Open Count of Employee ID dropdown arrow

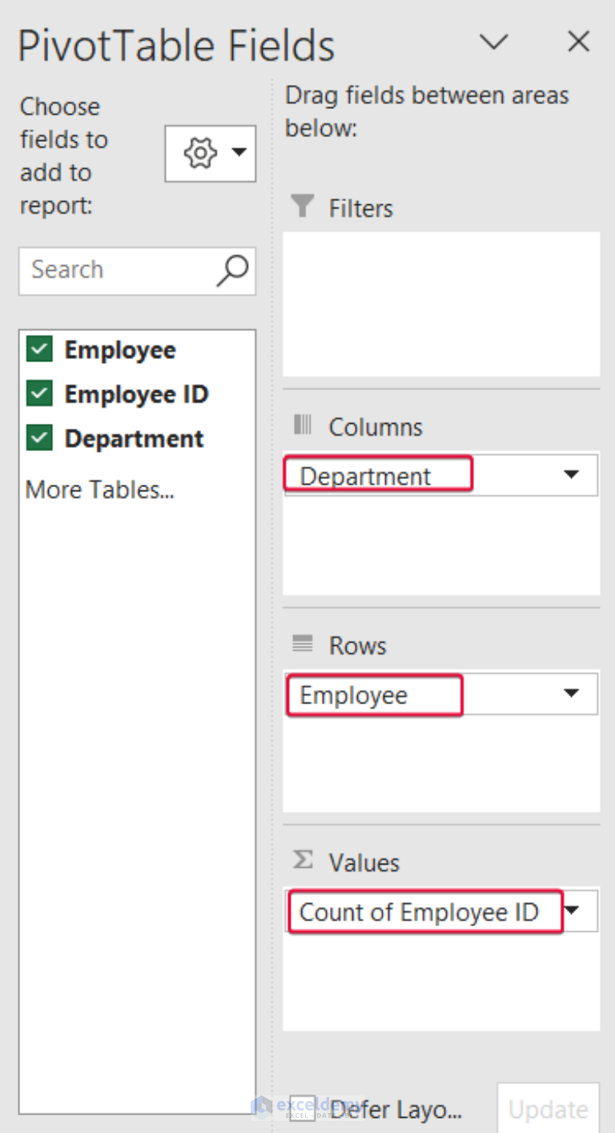pos(573,910)
